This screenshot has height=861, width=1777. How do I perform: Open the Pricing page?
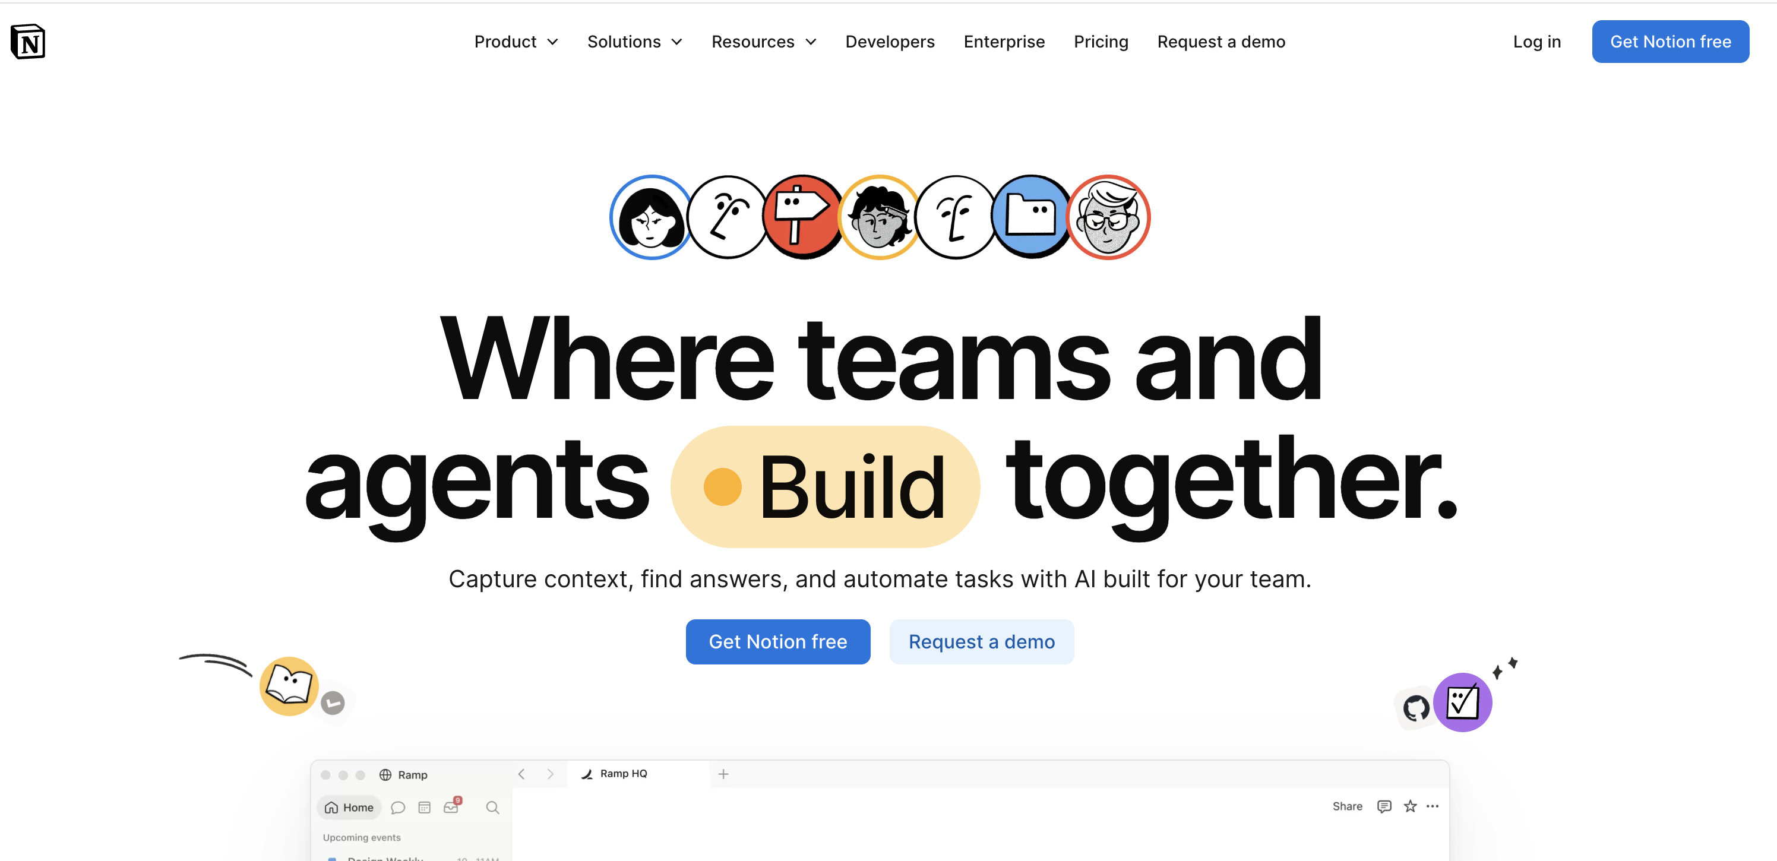1101,42
